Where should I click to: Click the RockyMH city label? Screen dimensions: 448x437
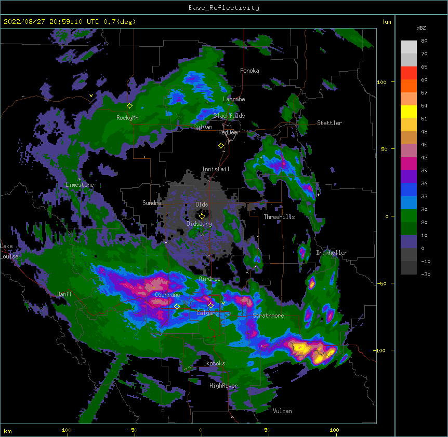tap(127, 118)
